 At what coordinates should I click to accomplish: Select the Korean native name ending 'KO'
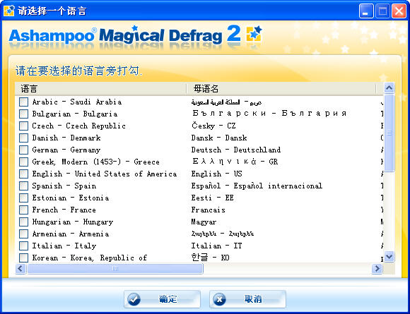coord(210,258)
